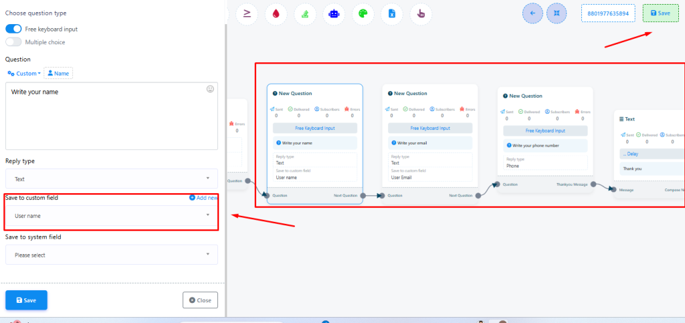
Task: Click Next Question output socket on 'Write your name' card
Action: coord(363,195)
